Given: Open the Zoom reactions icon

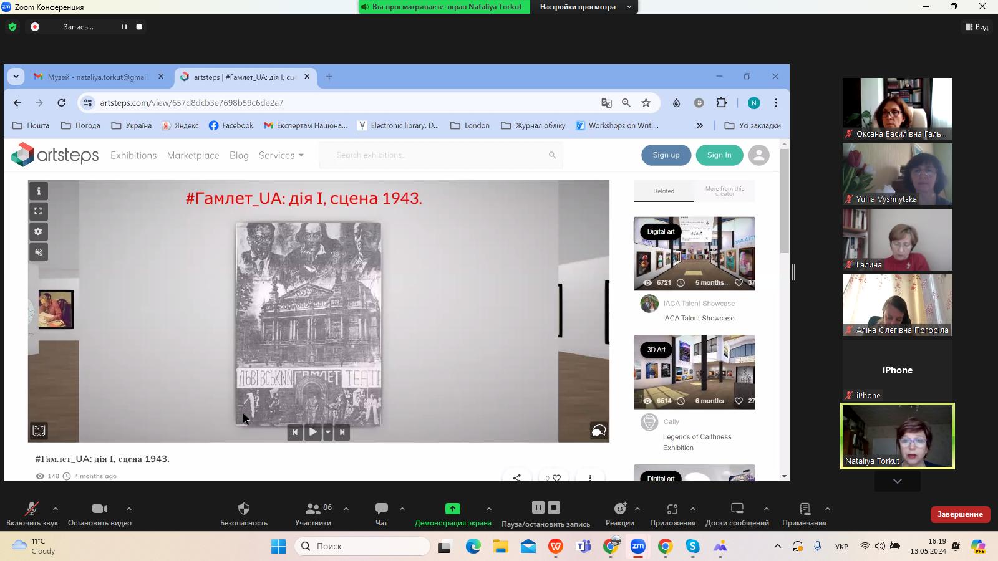Looking at the screenshot, I should point(619,509).
